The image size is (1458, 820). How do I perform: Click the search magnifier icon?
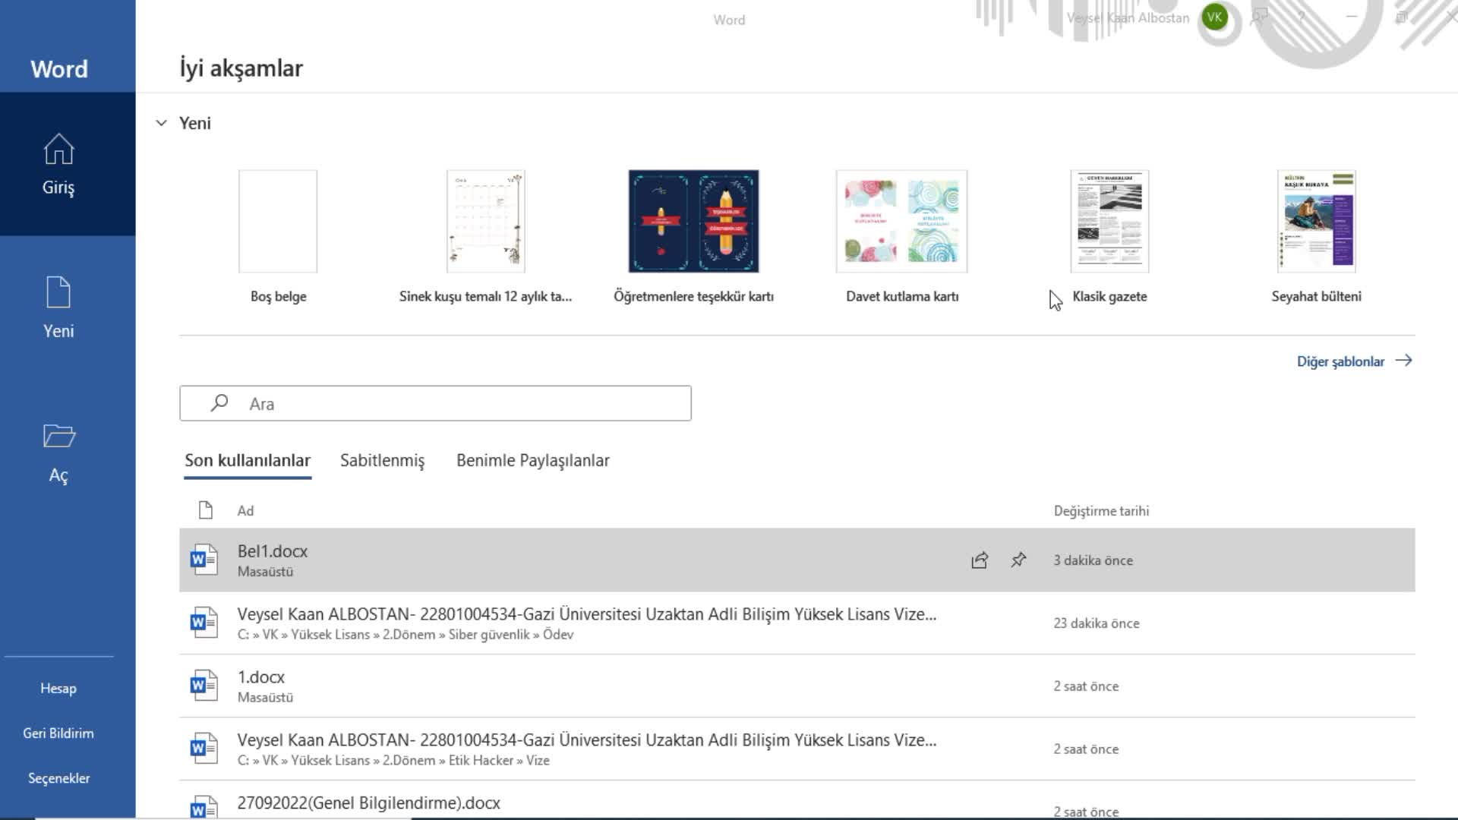pos(219,402)
